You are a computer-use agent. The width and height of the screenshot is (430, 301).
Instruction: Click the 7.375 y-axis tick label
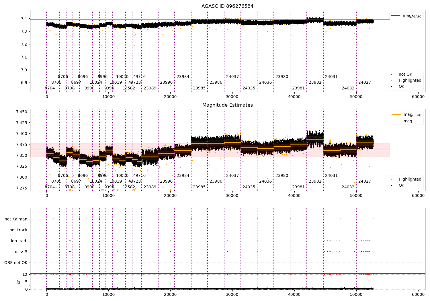click(22, 144)
